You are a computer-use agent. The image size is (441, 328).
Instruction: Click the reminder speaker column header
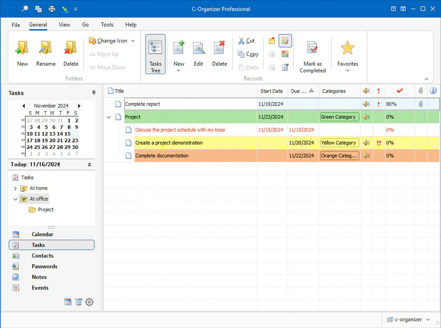tap(366, 91)
